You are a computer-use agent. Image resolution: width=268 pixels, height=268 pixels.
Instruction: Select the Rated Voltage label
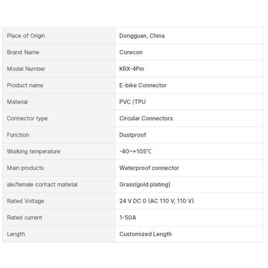pyautogui.click(x=25, y=201)
